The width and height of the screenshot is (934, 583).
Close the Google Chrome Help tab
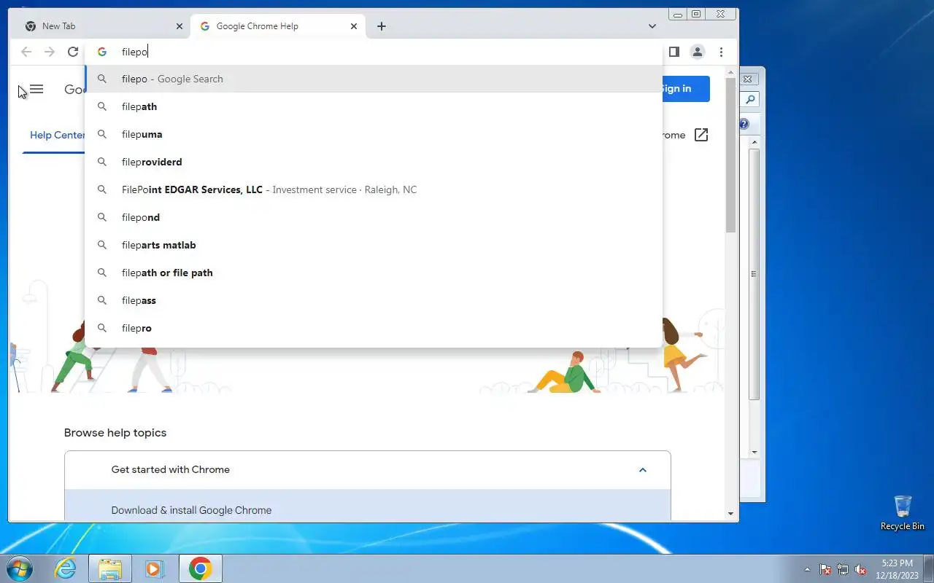(x=354, y=26)
